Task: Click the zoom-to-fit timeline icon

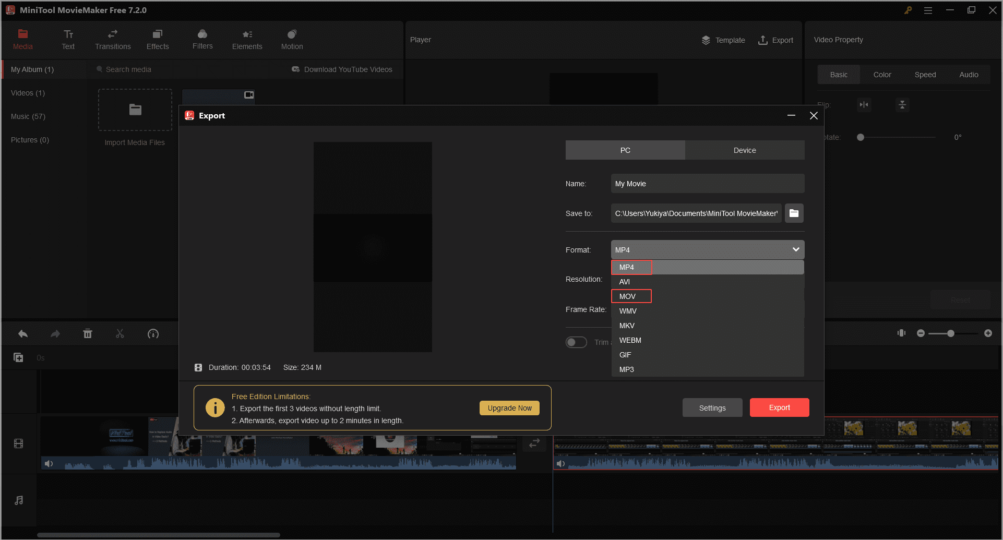Action: [x=901, y=333]
